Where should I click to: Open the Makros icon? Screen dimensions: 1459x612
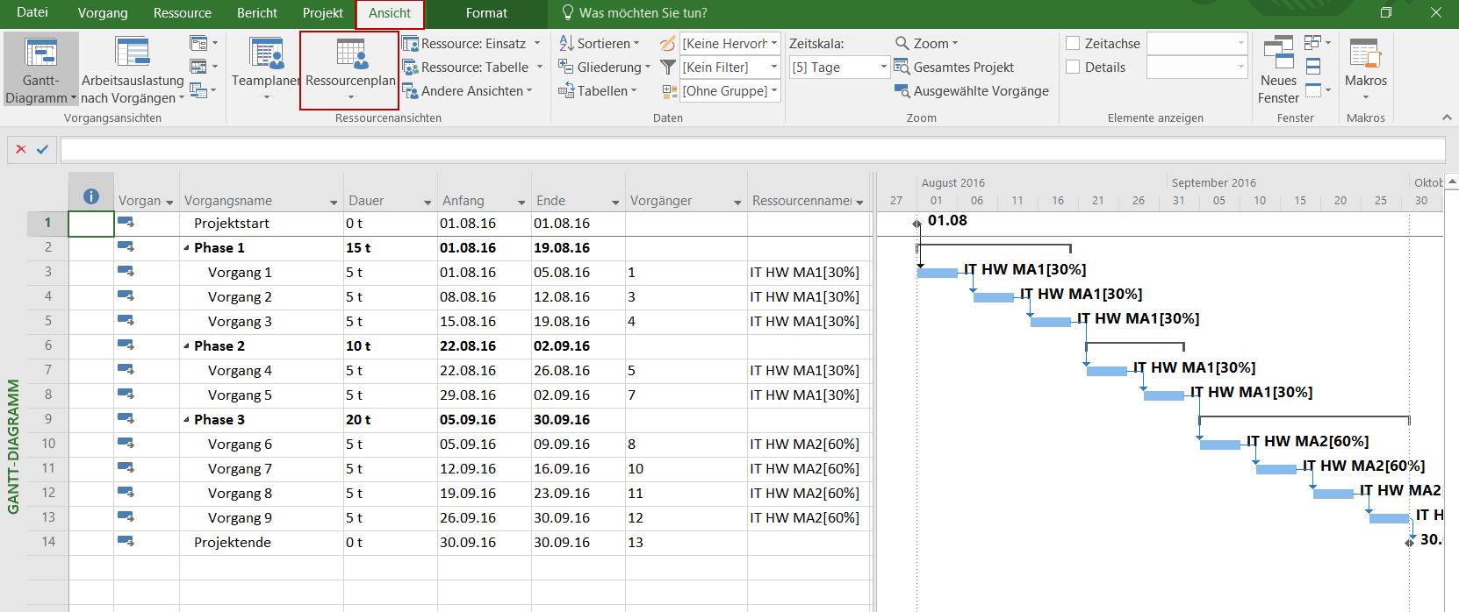pyautogui.click(x=1365, y=53)
